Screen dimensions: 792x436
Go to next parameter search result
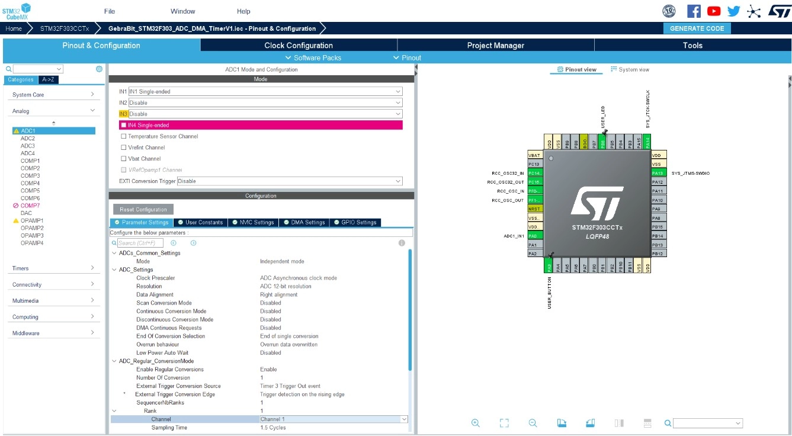pos(193,243)
